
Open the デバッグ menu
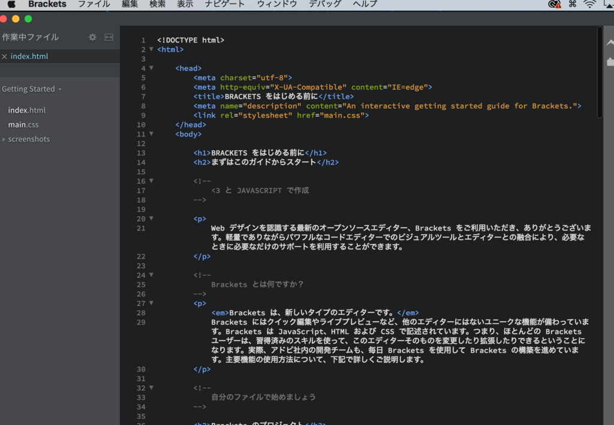325,4
